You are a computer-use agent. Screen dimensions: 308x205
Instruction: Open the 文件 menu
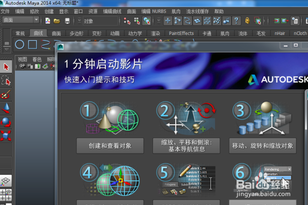(x=5, y=12)
